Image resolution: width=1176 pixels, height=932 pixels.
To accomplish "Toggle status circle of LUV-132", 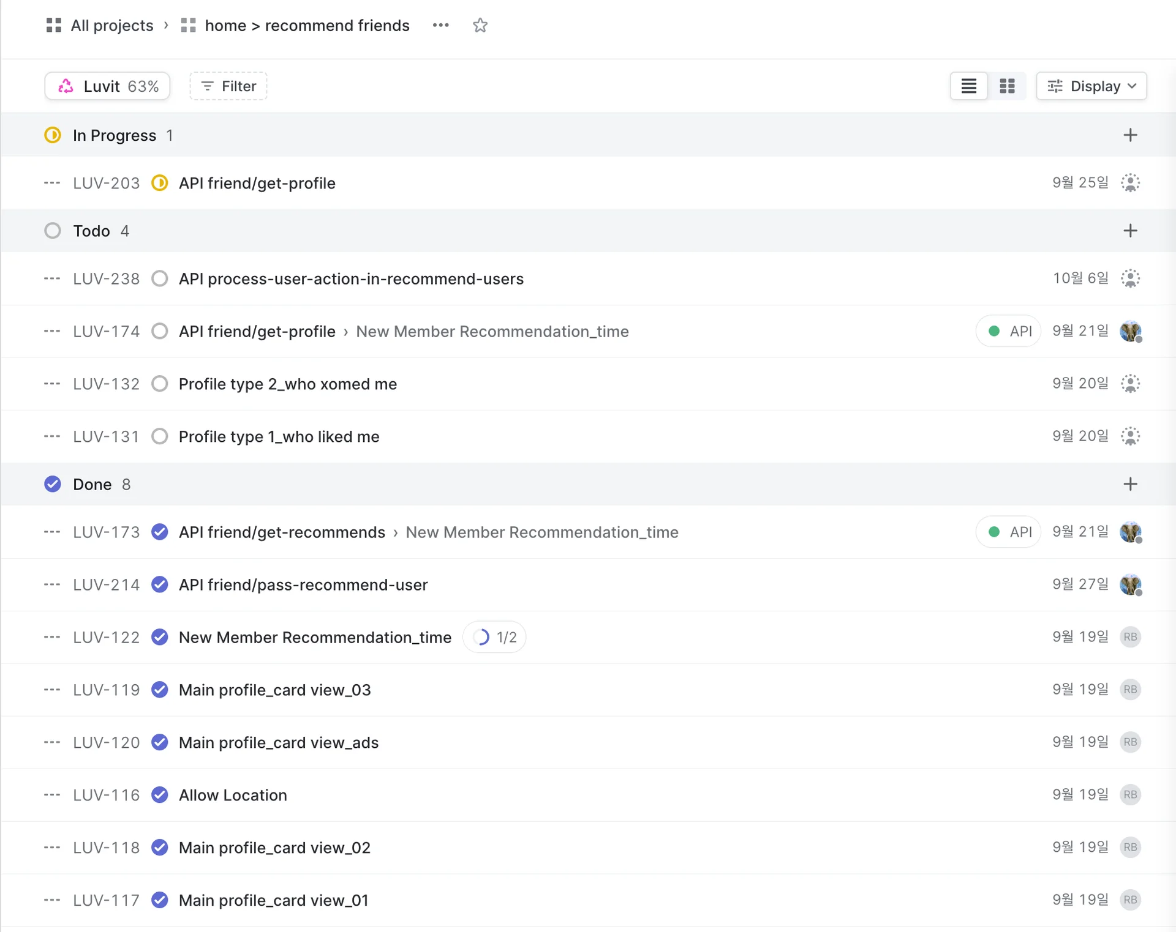I will tap(160, 384).
